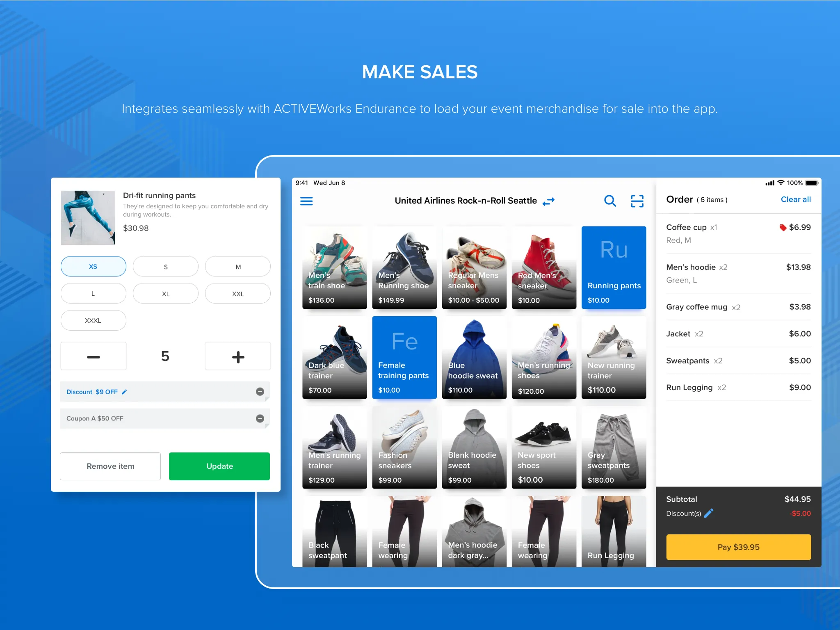Select size XXXL for running pants
This screenshot has height=630, width=840.
[93, 321]
